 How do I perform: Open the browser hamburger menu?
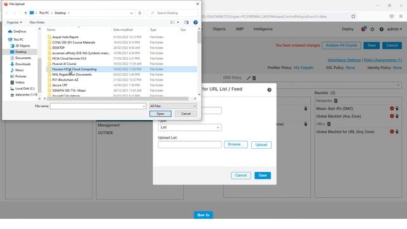pos(401,17)
